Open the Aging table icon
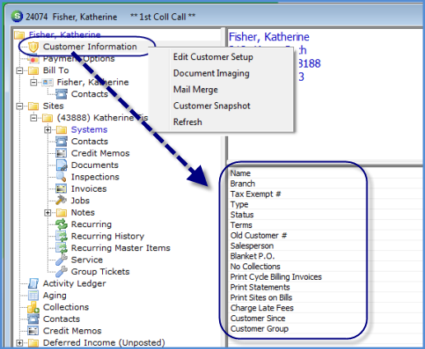Viewport: 425px width, 349px height. coord(33,295)
